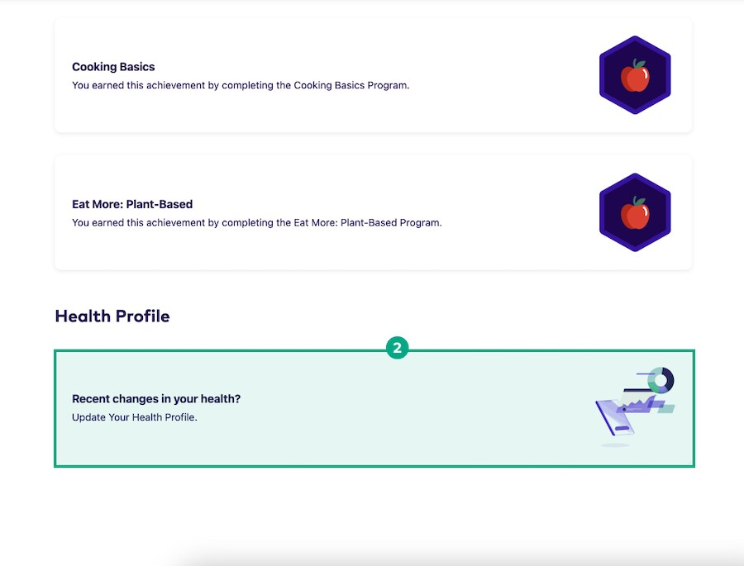Click the Cooking Basics card title

point(113,67)
